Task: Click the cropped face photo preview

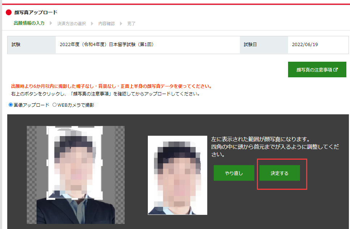Action: point(178,175)
